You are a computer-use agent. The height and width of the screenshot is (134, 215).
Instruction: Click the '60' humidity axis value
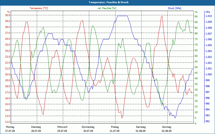pos(196,56)
